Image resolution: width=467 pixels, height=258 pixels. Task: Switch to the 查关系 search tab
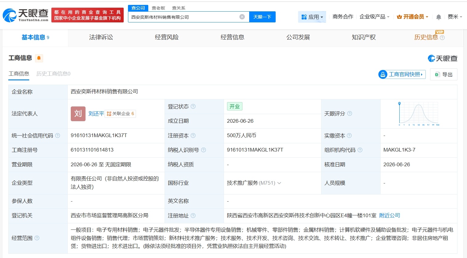tap(179, 8)
